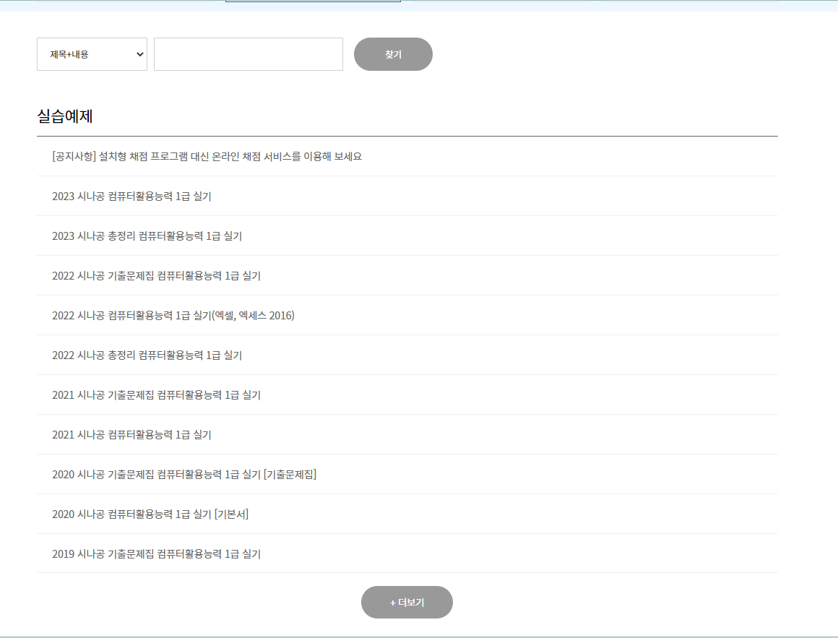
Task: Click the chevron arrow of the search filter
Action: pos(140,54)
